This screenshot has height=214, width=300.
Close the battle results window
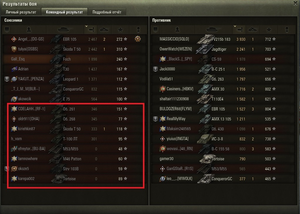point(295,3)
